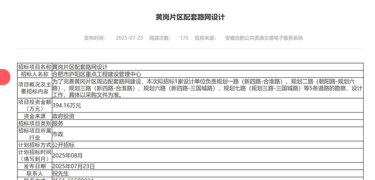Click the 联系人 label cell
This screenshot has height=180, width=375.
[35, 174]
